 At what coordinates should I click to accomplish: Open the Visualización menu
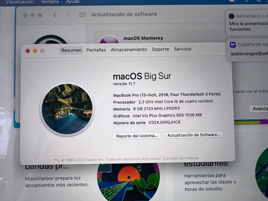point(20,2)
